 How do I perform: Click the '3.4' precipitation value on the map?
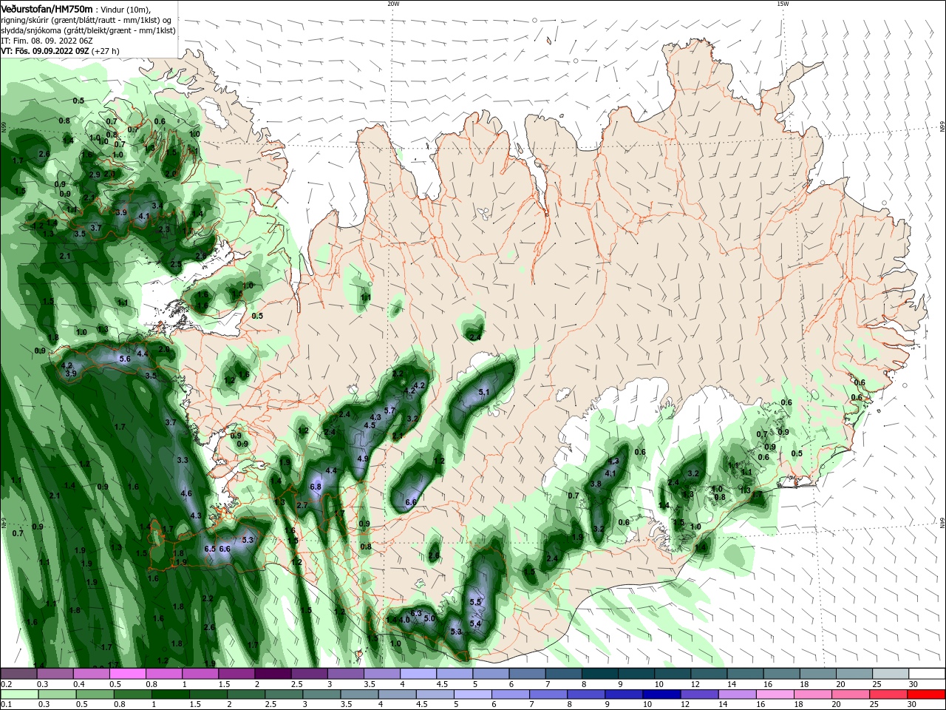pyautogui.click(x=157, y=206)
